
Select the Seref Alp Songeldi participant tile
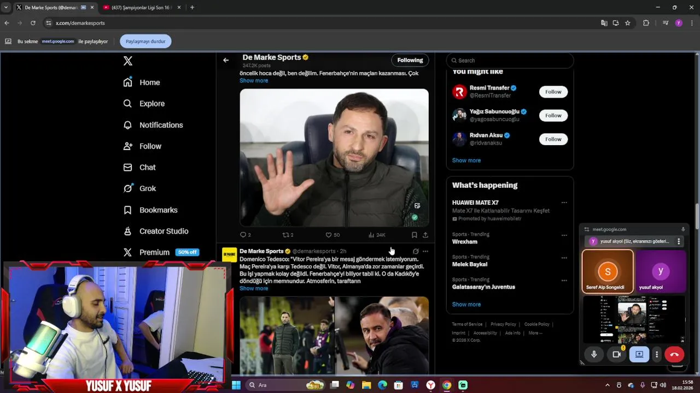608,271
